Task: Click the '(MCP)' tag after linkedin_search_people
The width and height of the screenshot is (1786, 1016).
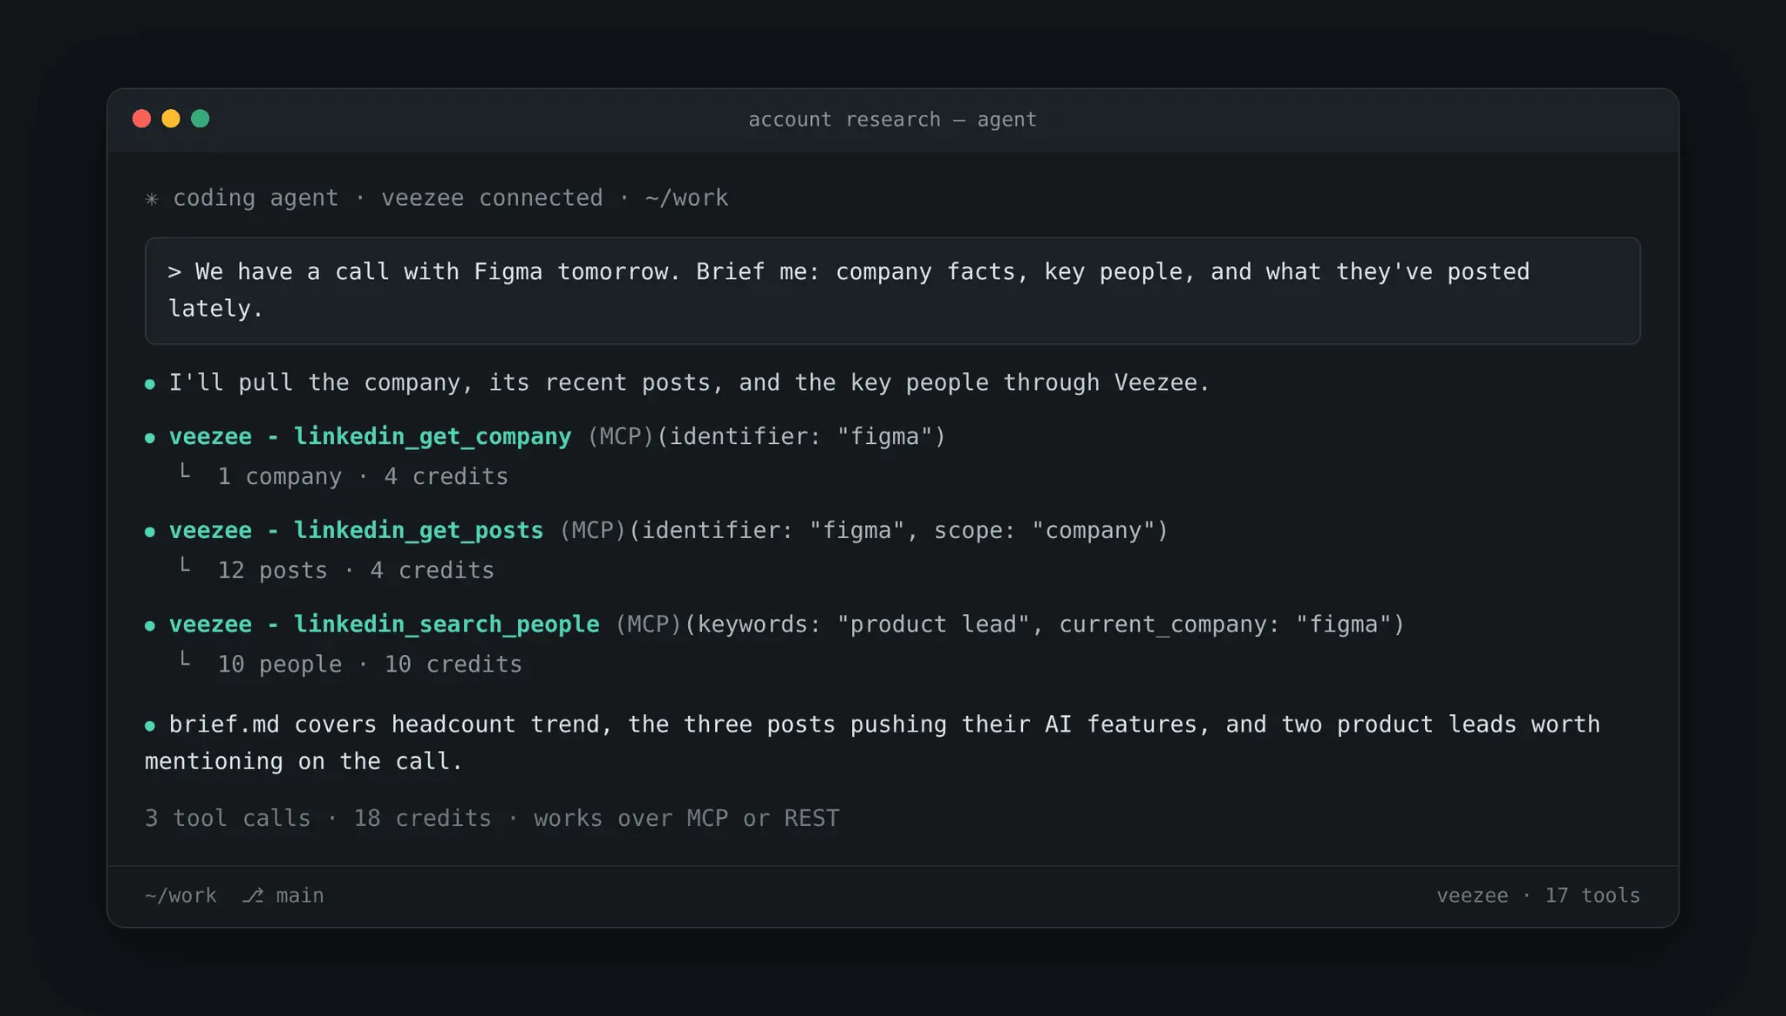Action: [648, 624]
